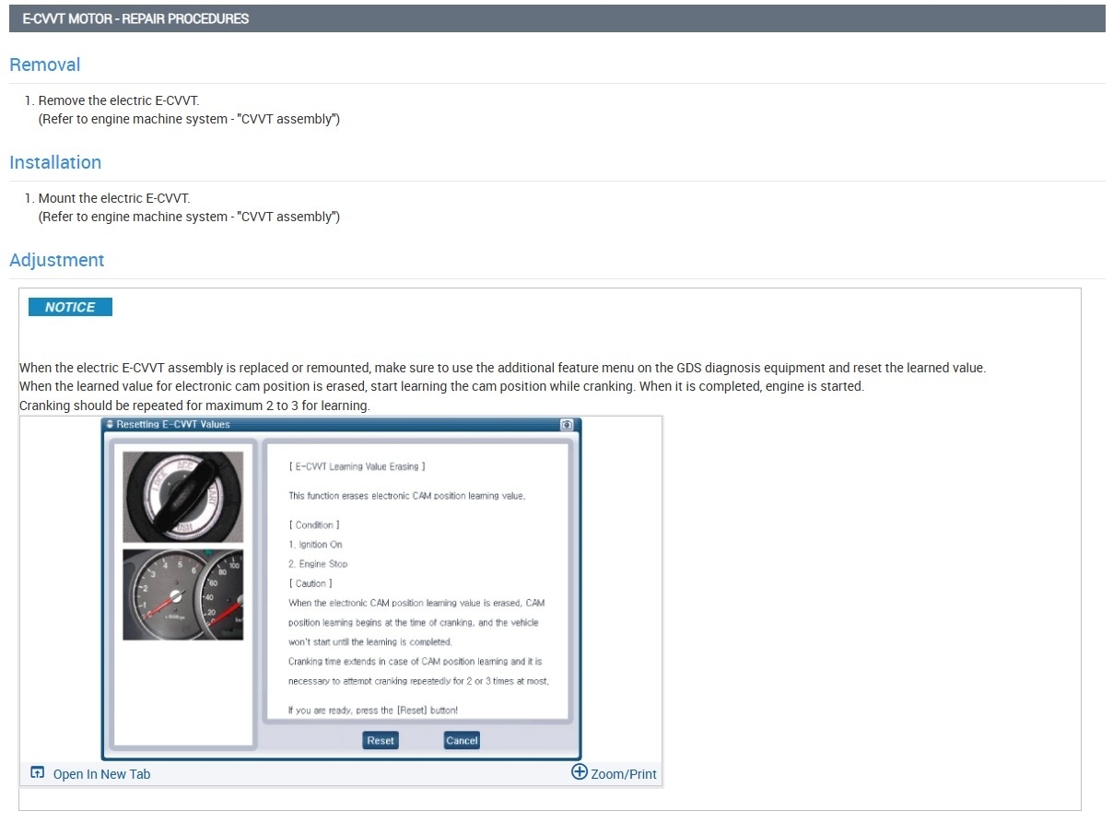Click the Open In New Tab icon
Screen dimensions: 1113x823
point(38,772)
